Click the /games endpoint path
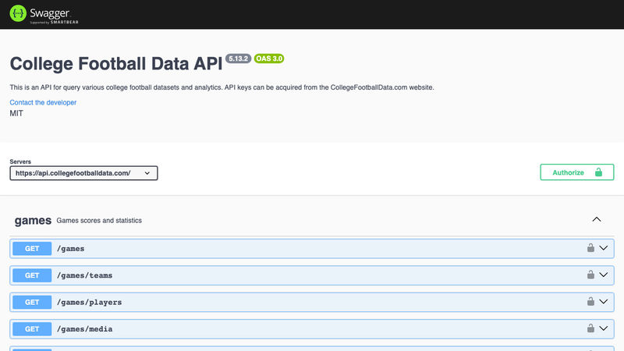 (x=70, y=249)
